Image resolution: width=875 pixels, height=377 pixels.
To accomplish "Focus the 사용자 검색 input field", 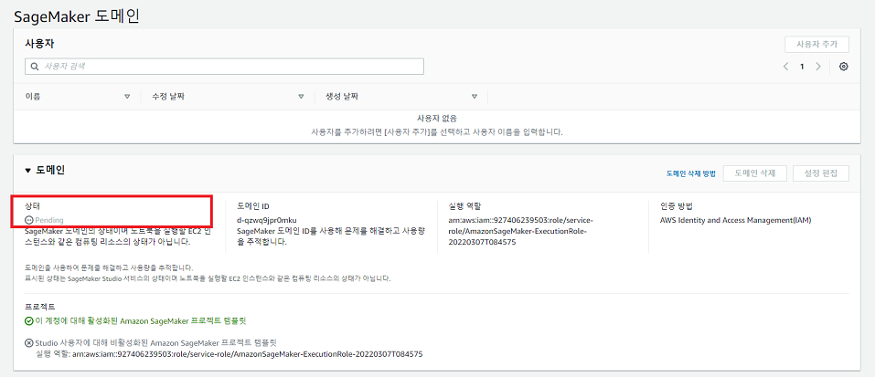I will click(x=224, y=67).
